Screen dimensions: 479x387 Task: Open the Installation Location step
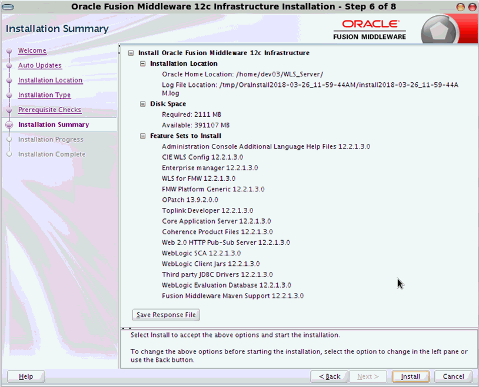50,80
